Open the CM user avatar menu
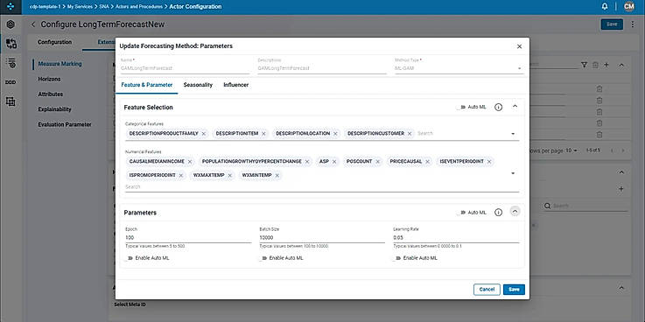Image resolution: width=645 pixels, height=322 pixels. (x=628, y=7)
